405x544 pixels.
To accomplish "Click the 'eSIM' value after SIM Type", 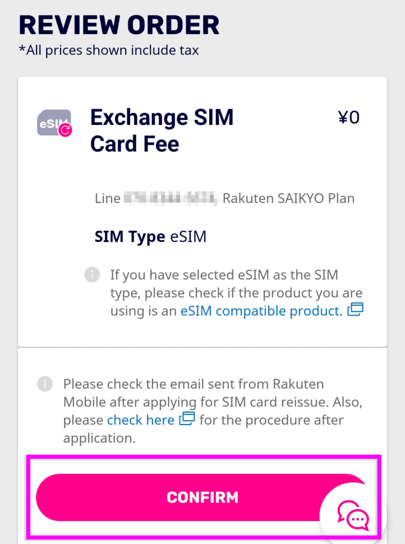I will point(188,236).
